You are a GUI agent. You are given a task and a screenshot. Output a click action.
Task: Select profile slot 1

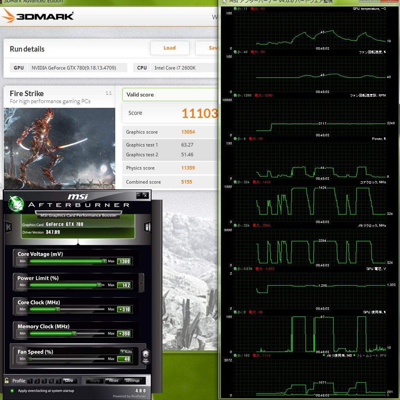30,380
